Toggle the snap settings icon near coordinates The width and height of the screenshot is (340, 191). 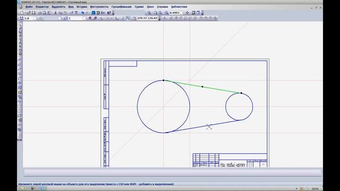coord(127,19)
